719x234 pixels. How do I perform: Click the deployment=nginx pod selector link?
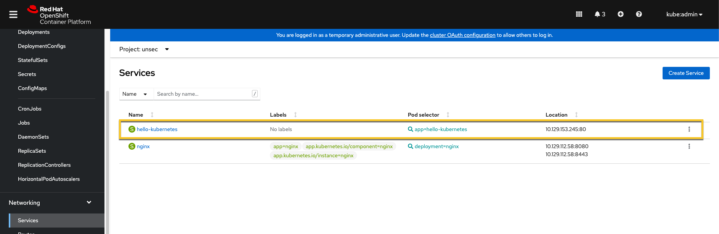(437, 146)
